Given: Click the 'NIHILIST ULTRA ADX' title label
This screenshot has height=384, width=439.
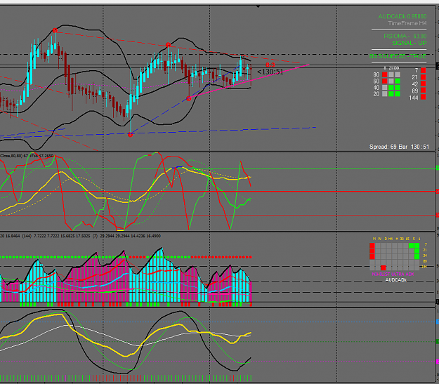Looking at the screenshot, I should 393,274.
